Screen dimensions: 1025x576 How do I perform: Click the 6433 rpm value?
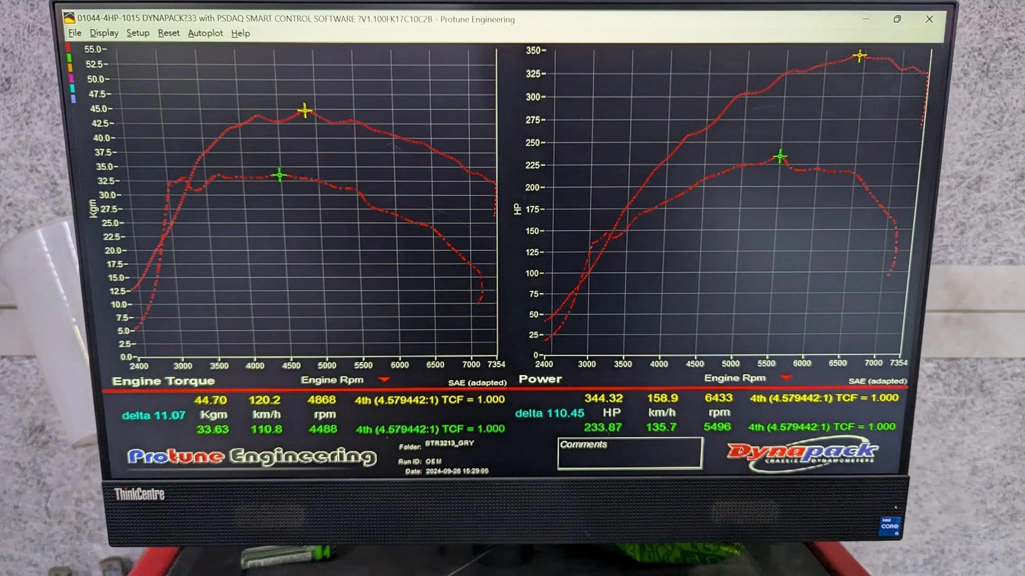pos(718,397)
